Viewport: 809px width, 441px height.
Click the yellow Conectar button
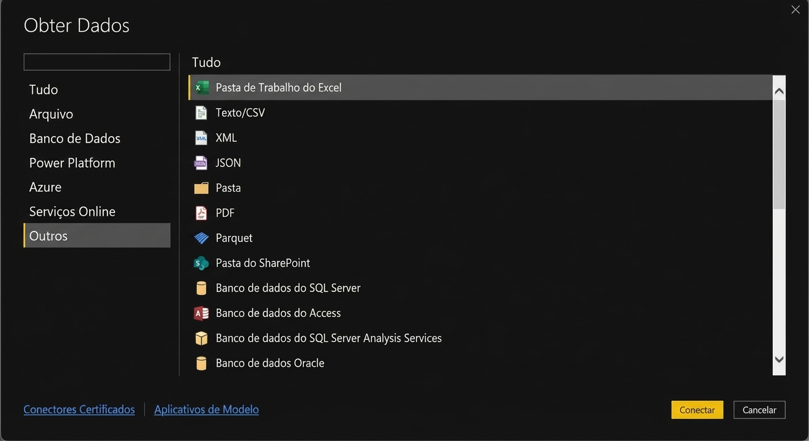coord(697,410)
